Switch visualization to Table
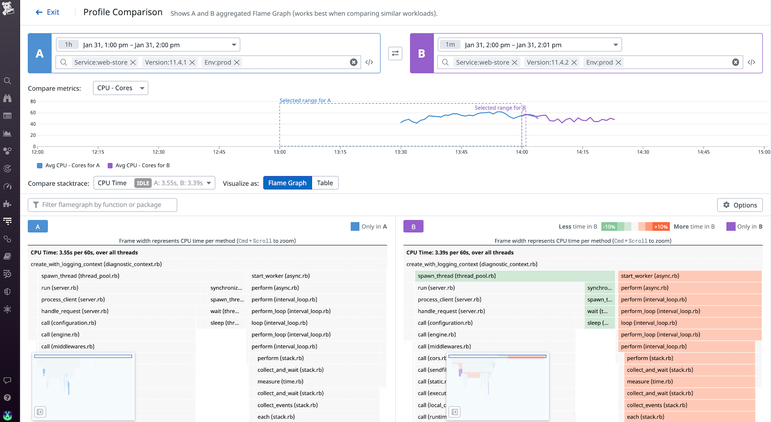This screenshot has height=422, width=771. (325, 183)
